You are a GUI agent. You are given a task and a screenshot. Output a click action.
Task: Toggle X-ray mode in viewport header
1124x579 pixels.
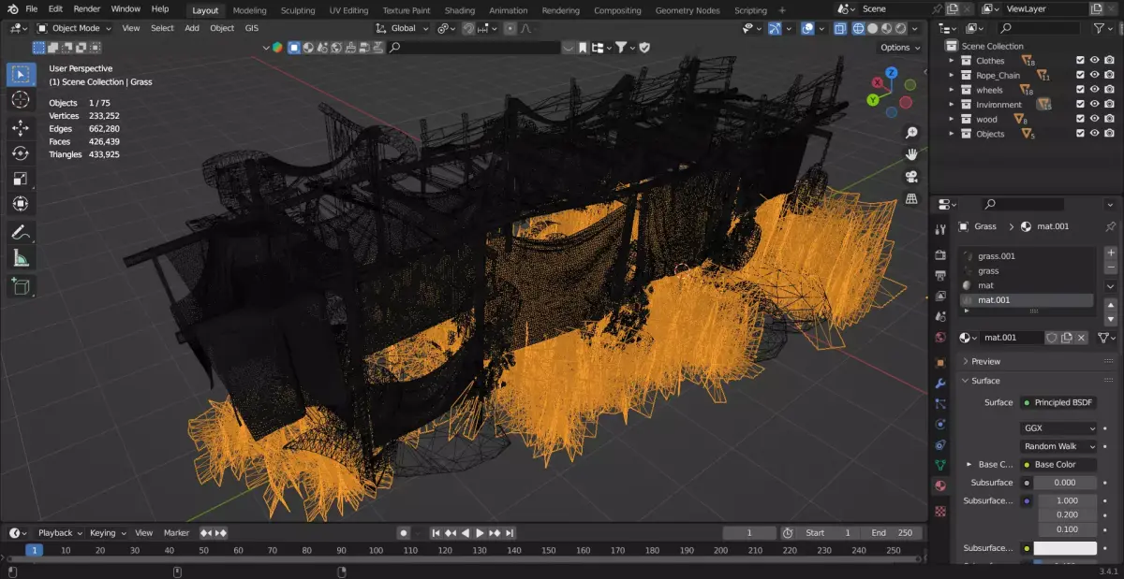pos(839,29)
